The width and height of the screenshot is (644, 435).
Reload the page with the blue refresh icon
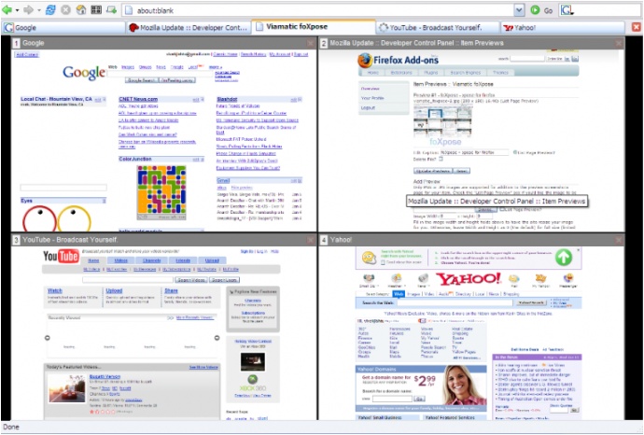[x=50, y=9]
